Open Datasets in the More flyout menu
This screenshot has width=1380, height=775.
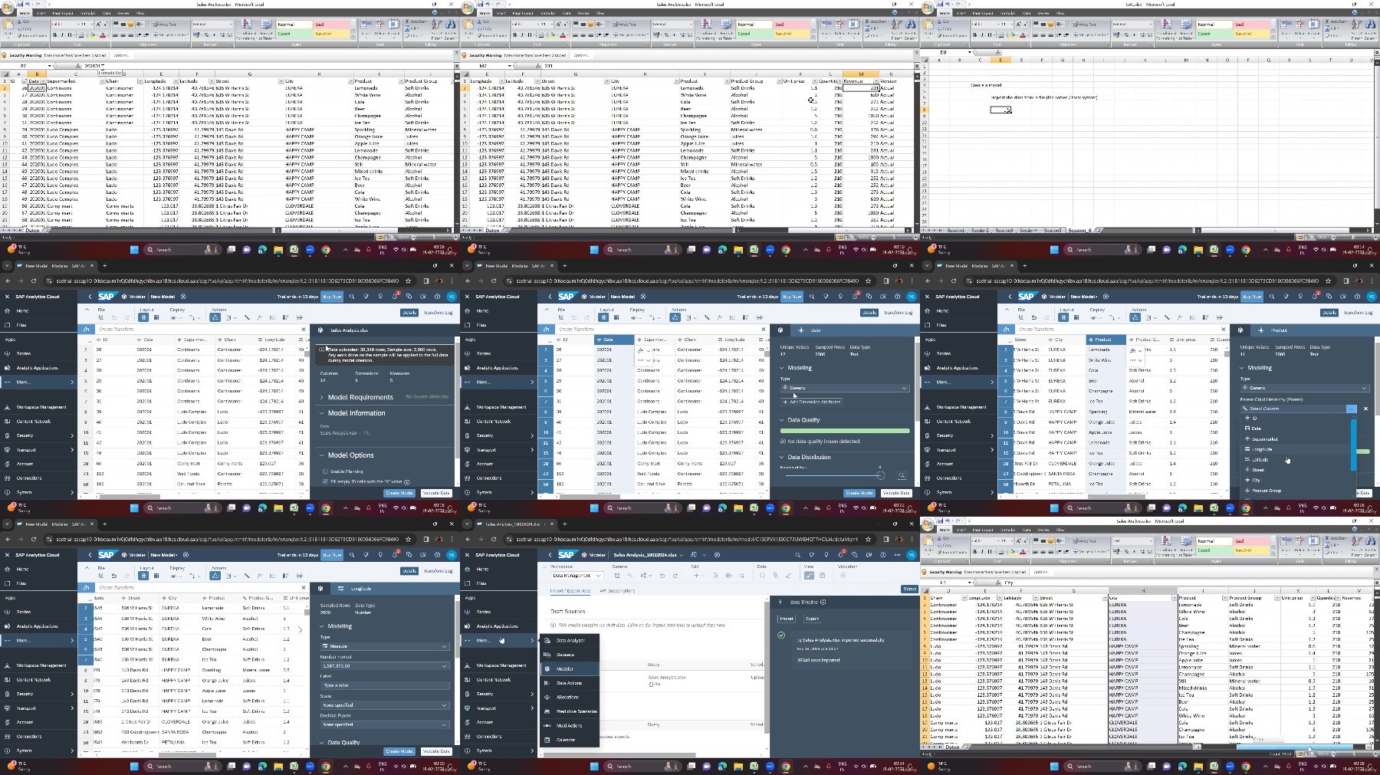pyautogui.click(x=569, y=655)
